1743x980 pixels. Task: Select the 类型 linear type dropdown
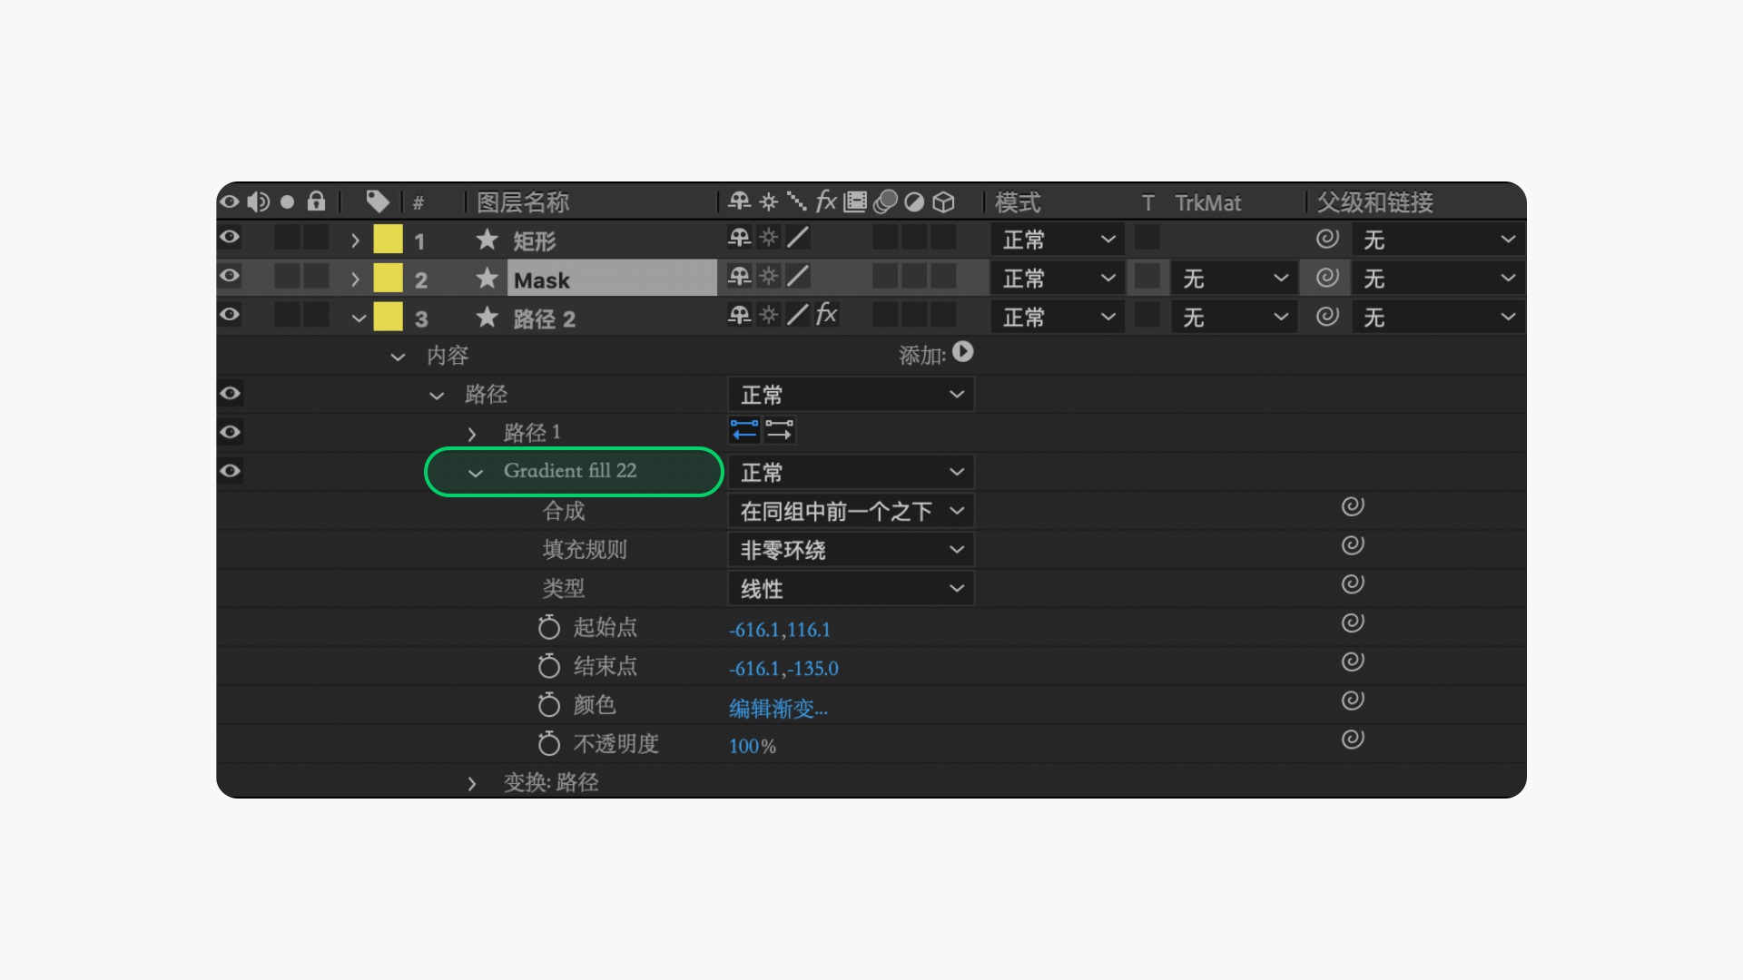tap(849, 587)
